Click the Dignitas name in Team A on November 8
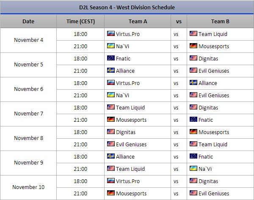The height and width of the screenshot is (200, 254). pyautogui.click(x=127, y=132)
